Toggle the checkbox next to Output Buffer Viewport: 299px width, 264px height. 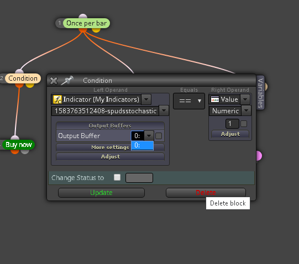[159, 136]
